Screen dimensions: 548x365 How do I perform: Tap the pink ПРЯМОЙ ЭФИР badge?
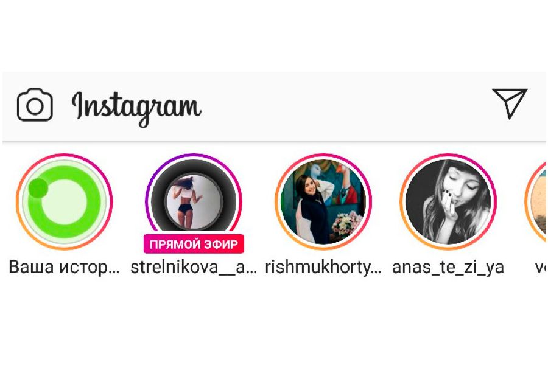[x=194, y=244]
